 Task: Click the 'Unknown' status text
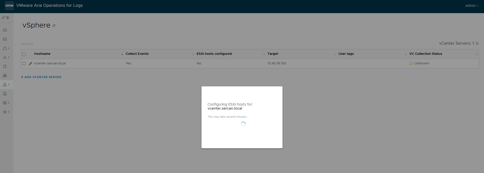pyautogui.click(x=422, y=63)
